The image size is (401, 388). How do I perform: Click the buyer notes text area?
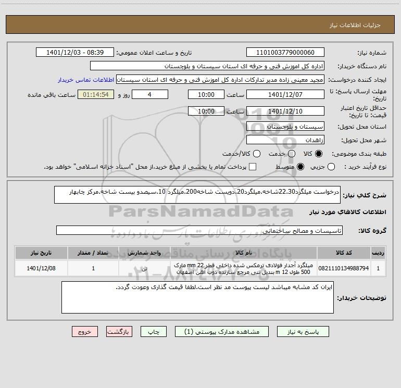(197, 297)
